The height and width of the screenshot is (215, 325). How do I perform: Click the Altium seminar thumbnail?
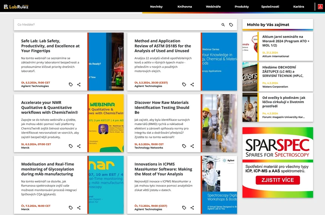click(250, 46)
